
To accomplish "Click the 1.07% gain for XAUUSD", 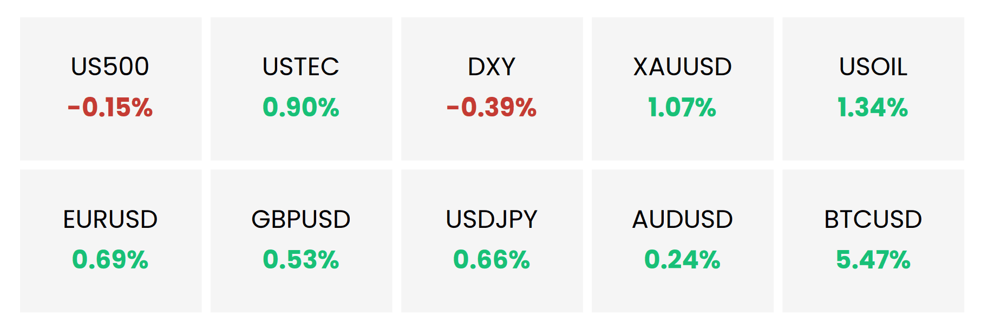I will coord(682,107).
